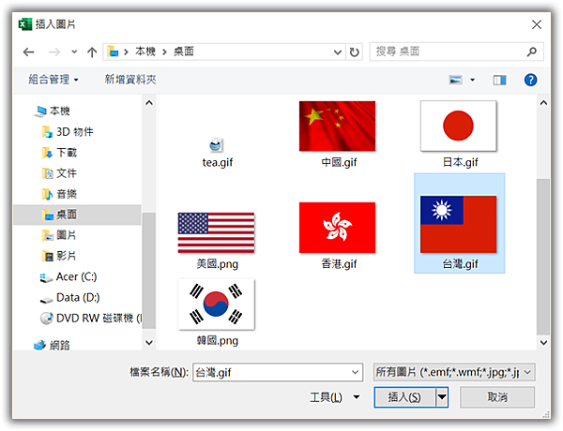Screen dimensions: 563x431
Task: Select the 韓國.png thumbnail
Action: tap(216, 305)
